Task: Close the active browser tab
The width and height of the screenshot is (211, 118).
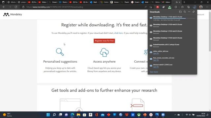Action: pos(179,2)
